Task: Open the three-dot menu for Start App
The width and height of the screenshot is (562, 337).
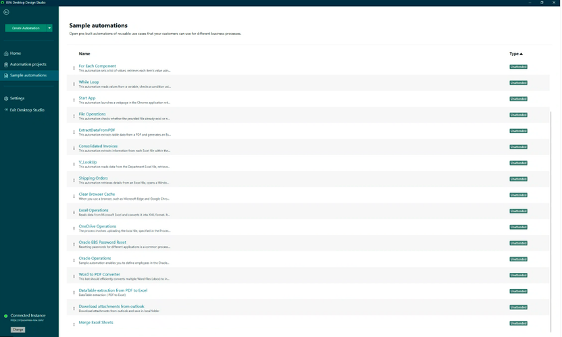Action: coord(74,100)
